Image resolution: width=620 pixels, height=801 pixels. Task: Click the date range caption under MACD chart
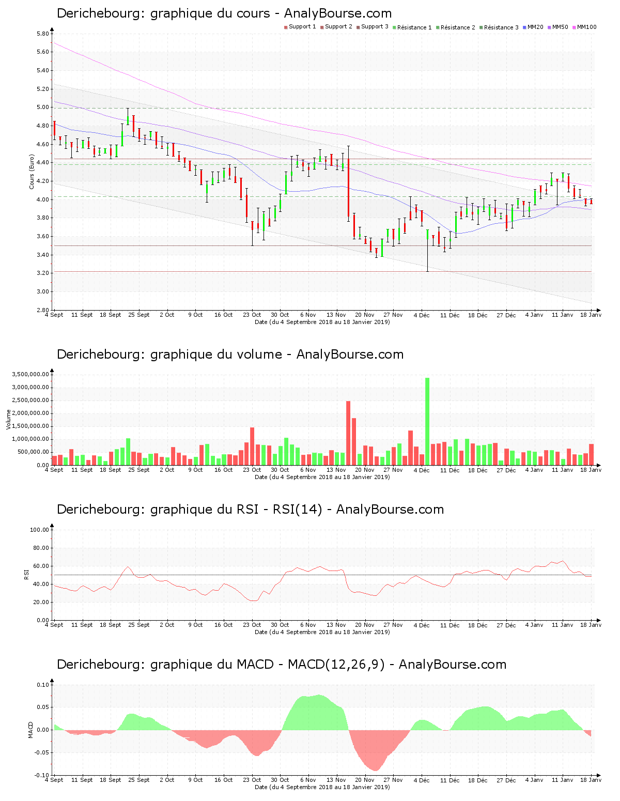[322, 787]
